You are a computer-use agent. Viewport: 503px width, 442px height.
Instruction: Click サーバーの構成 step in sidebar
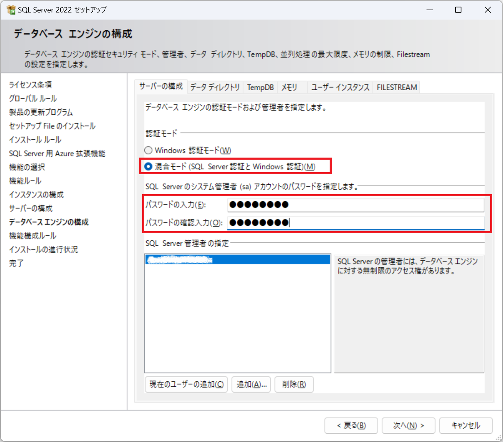click(31, 208)
